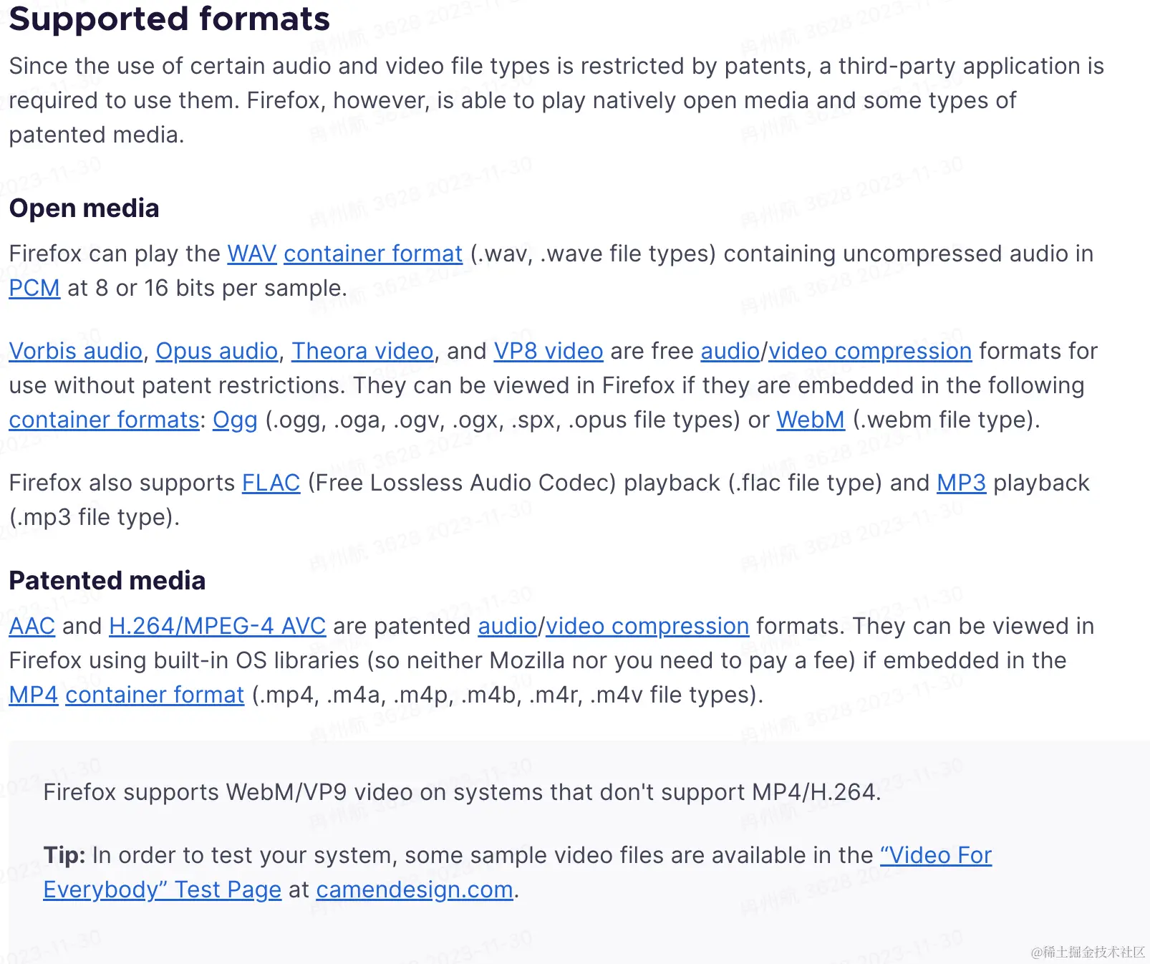The image size is (1150, 964).
Task: Open the "container formats" link before Ogg
Action: click(x=105, y=420)
